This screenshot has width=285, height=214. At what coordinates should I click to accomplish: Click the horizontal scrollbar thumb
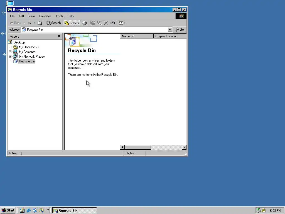click(x=138, y=147)
